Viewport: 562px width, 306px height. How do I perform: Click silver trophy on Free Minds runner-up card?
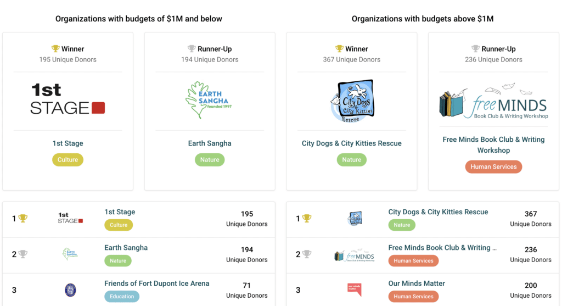[475, 48]
